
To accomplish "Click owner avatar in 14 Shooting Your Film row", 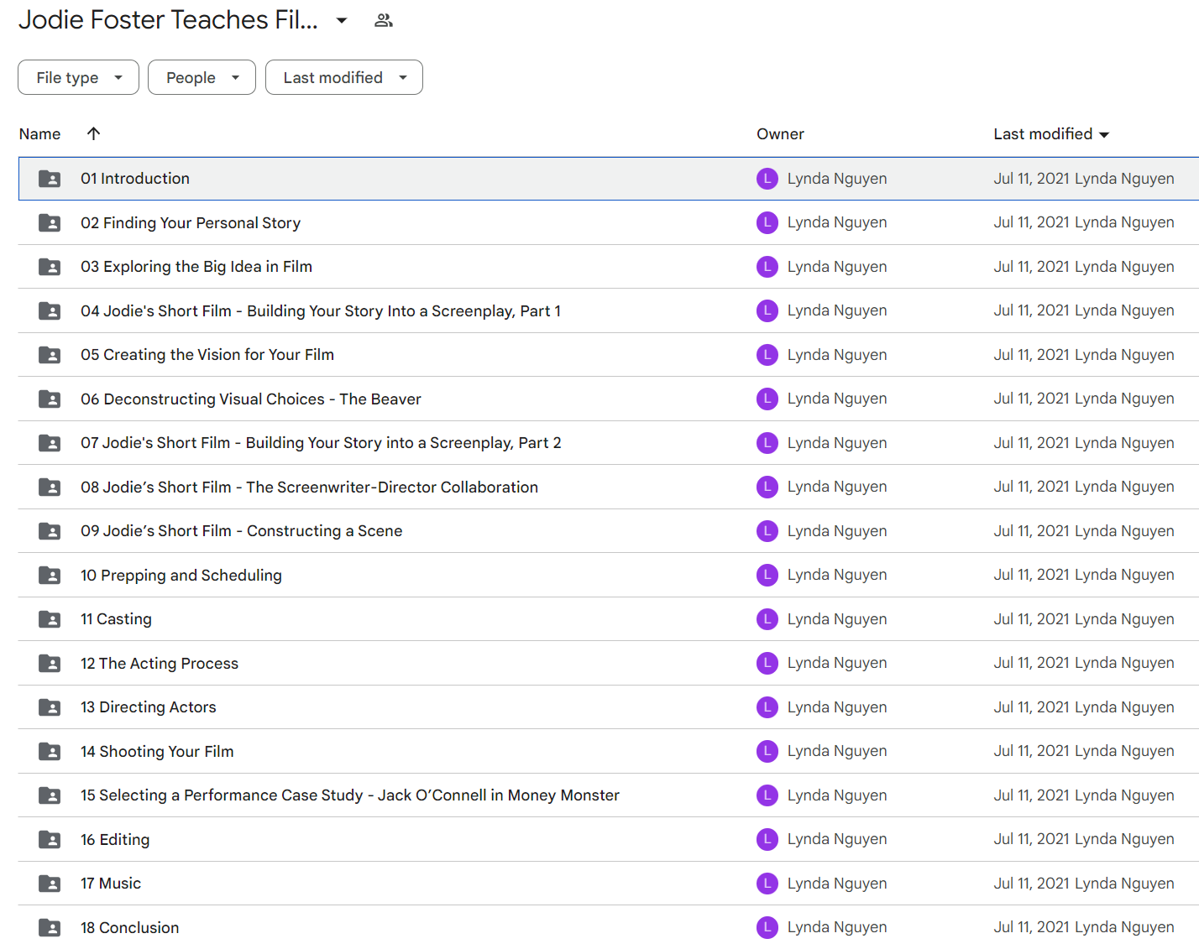I will 767,751.
